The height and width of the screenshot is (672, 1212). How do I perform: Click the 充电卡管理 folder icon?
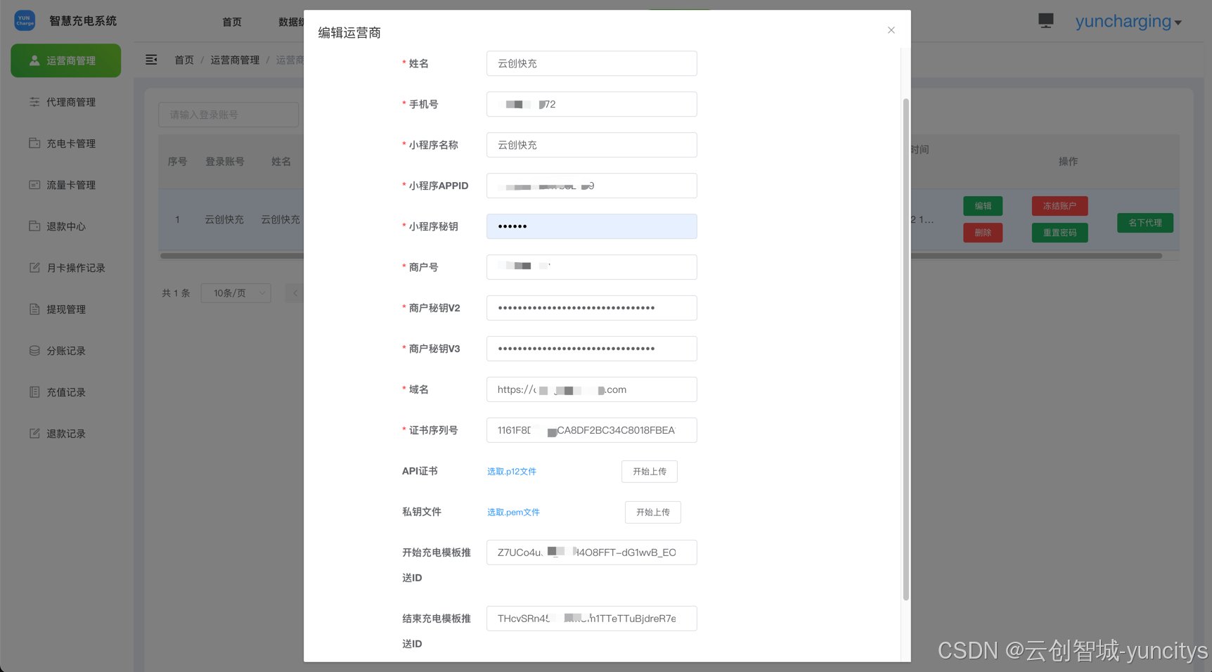coord(34,143)
